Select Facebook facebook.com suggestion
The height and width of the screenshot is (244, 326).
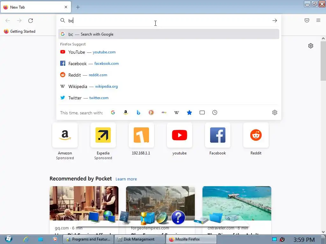click(x=169, y=64)
